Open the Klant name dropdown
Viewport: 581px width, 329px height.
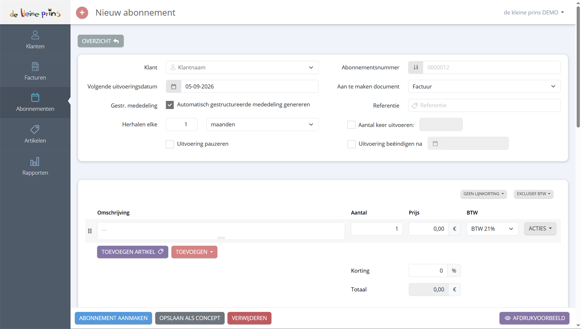coord(242,67)
